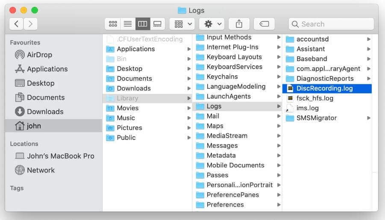The image size is (385, 220).
Task: Open the LaunchAgents folder
Action: click(x=238, y=96)
